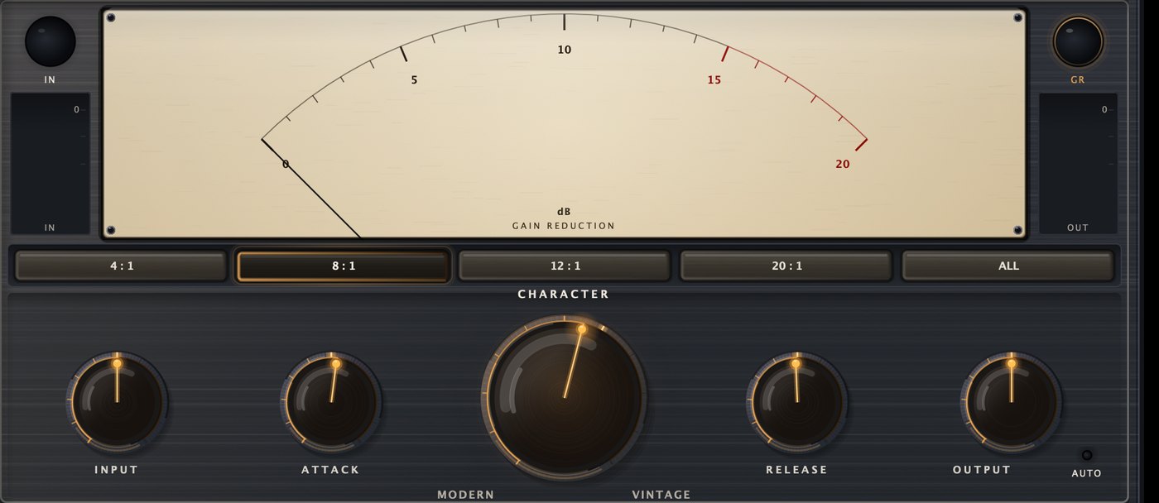Click the 5 mark on the VU scale
This screenshot has width=1159, height=503.
coord(414,80)
